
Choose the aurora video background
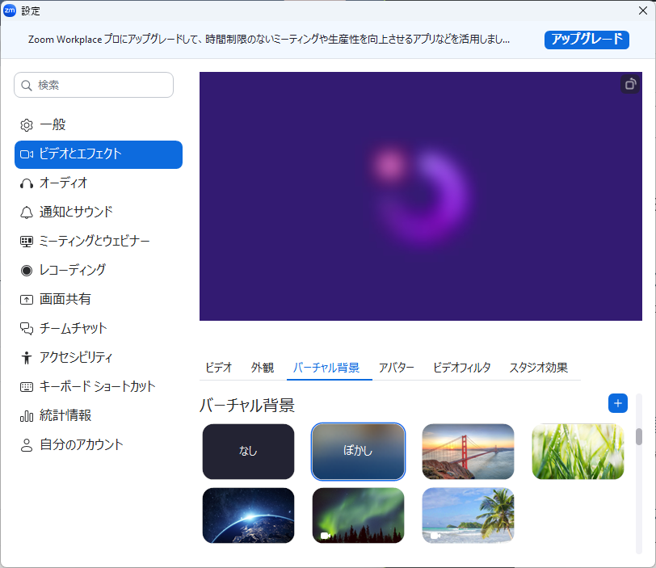pyautogui.click(x=358, y=515)
